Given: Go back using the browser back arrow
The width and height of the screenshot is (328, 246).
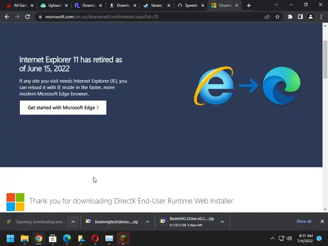Looking at the screenshot, I should point(7,17).
